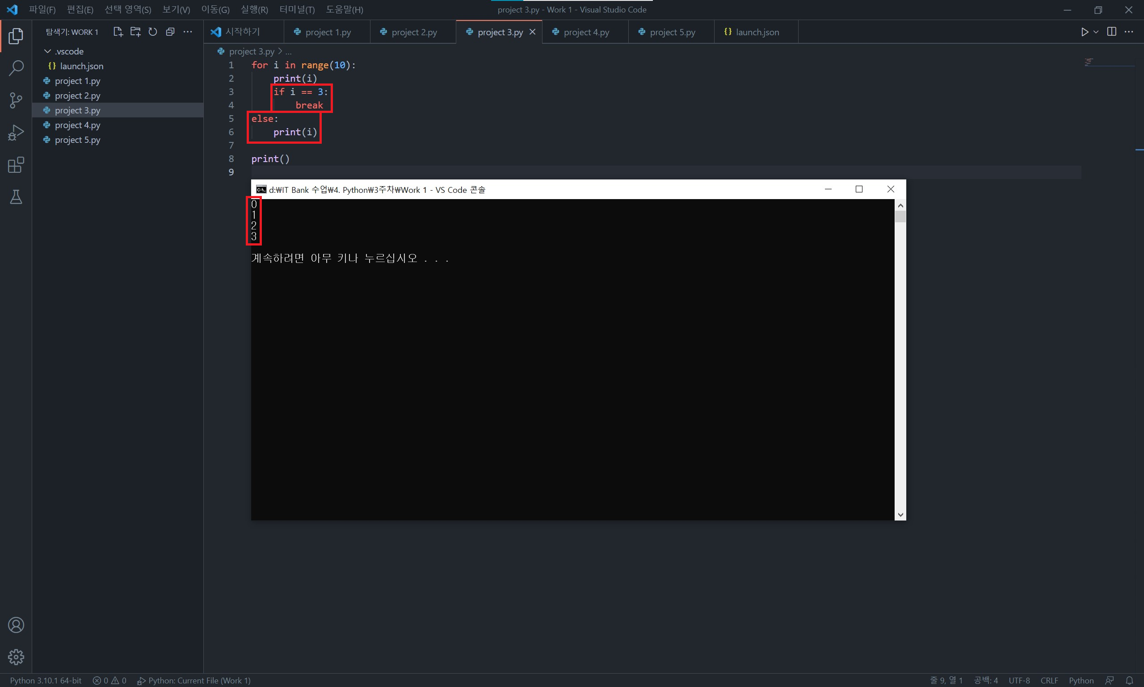The height and width of the screenshot is (687, 1144).
Task: Refresh the explorer file list
Action: click(152, 32)
